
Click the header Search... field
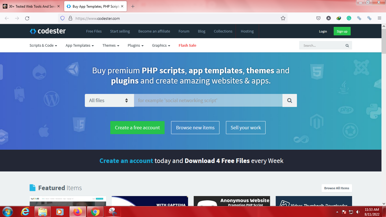[x=322, y=46]
